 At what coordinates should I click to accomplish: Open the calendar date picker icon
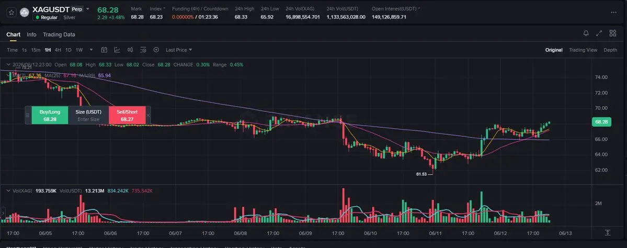click(104, 50)
